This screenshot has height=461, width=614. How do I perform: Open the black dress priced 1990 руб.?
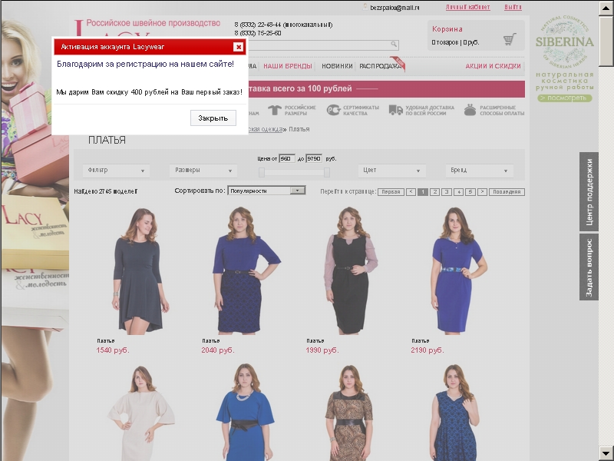[x=350, y=270]
